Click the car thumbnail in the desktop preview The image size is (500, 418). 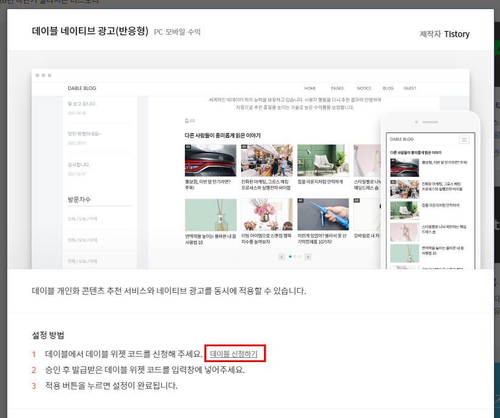coord(210,160)
